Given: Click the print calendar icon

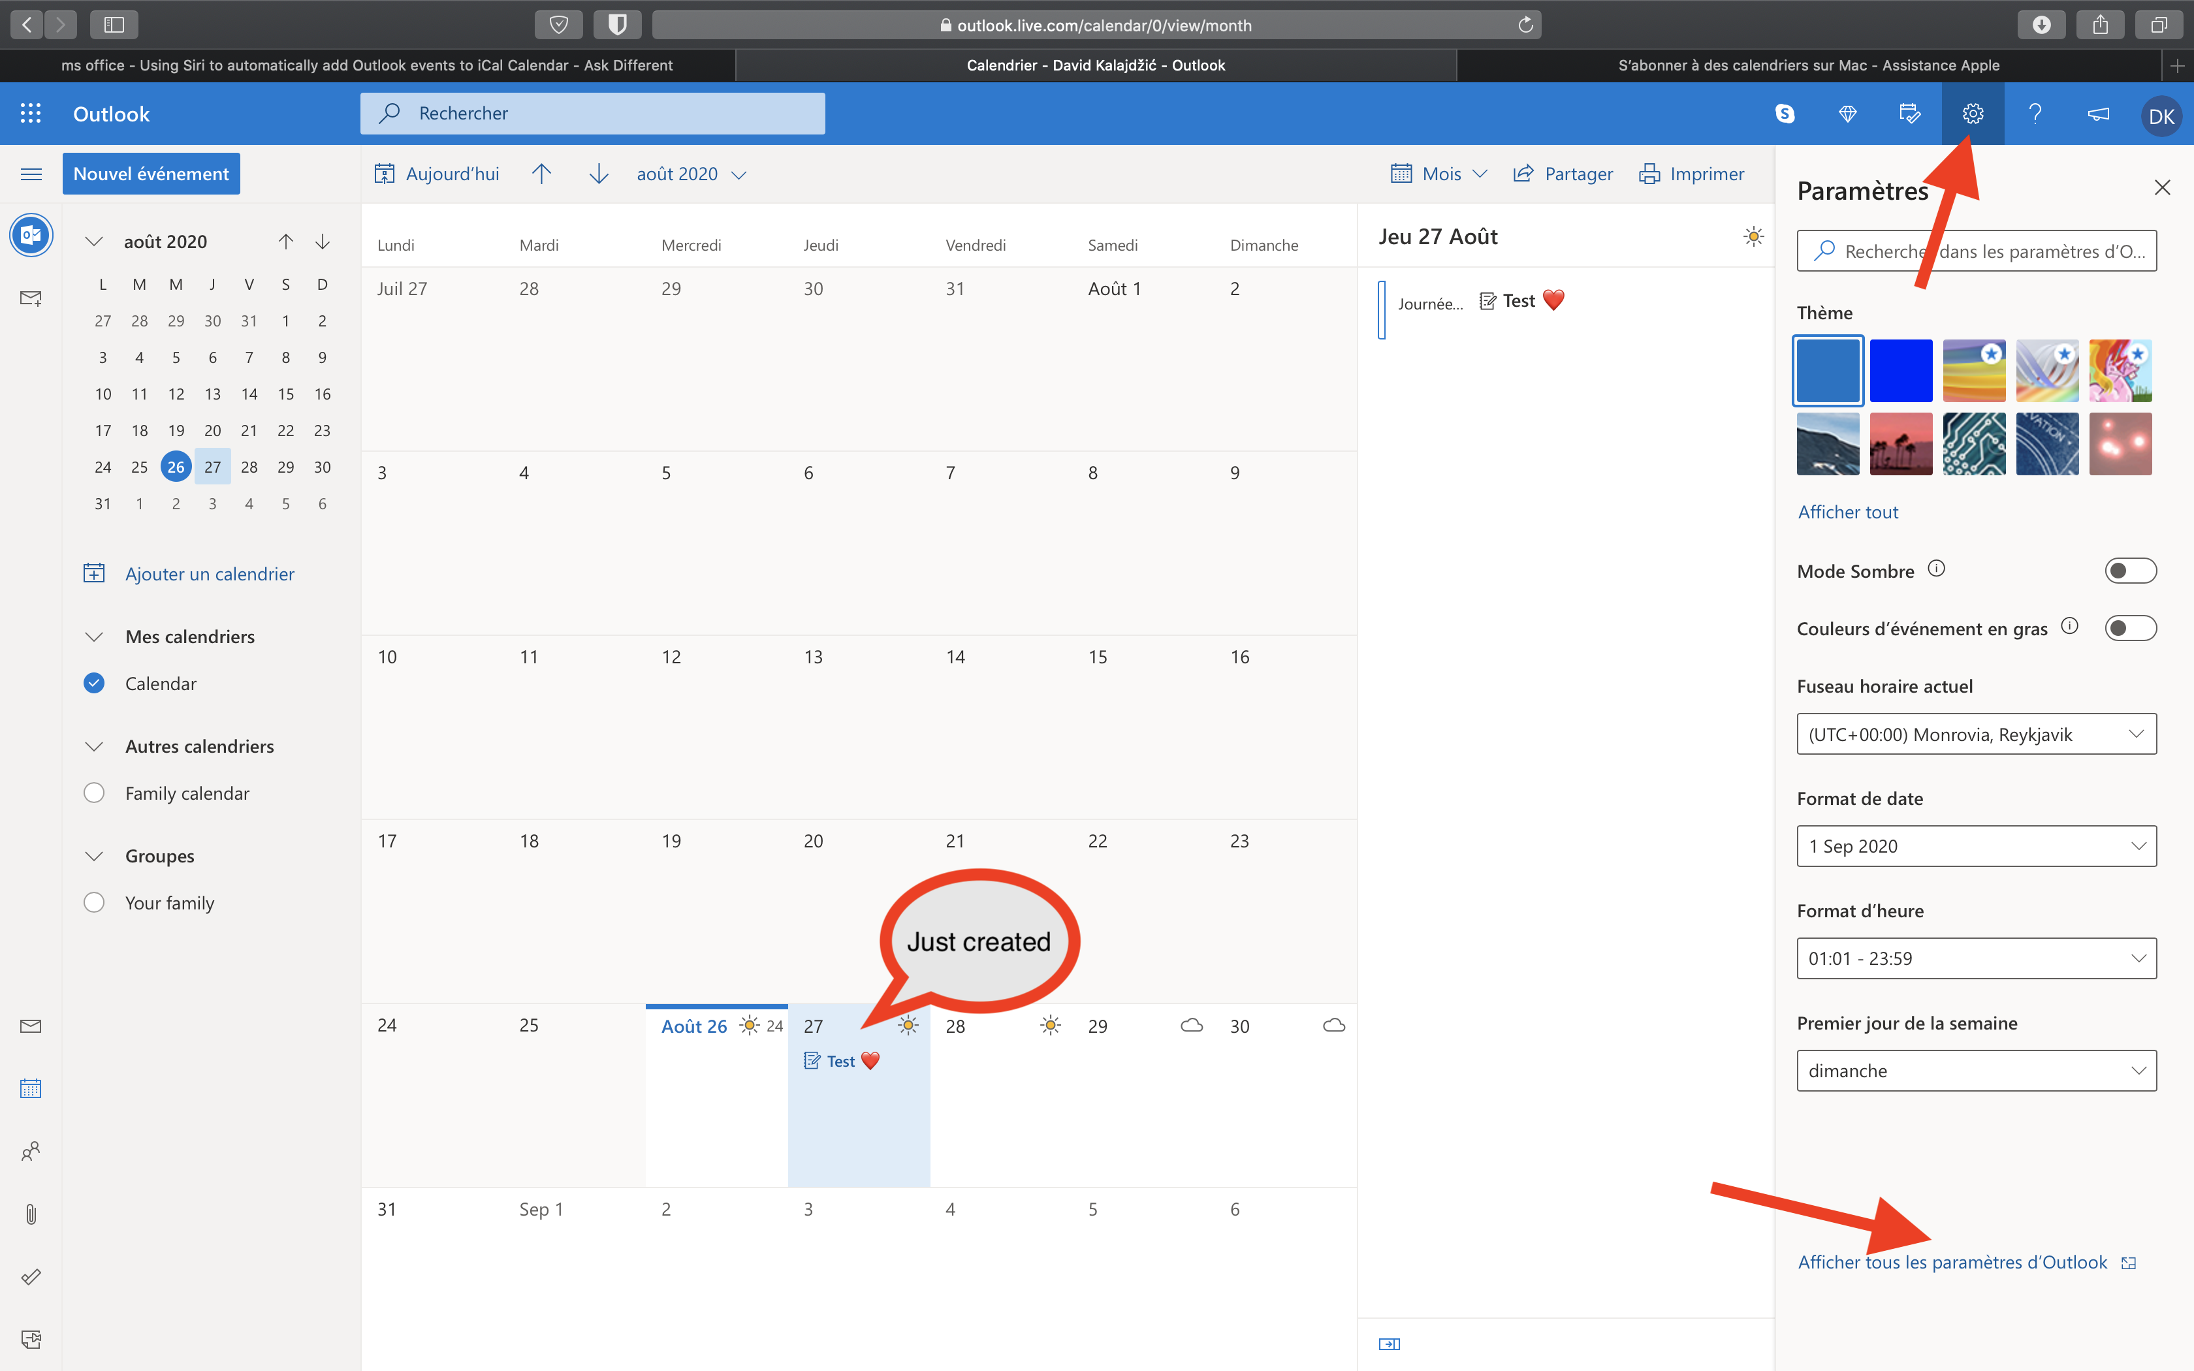Looking at the screenshot, I should (1649, 174).
